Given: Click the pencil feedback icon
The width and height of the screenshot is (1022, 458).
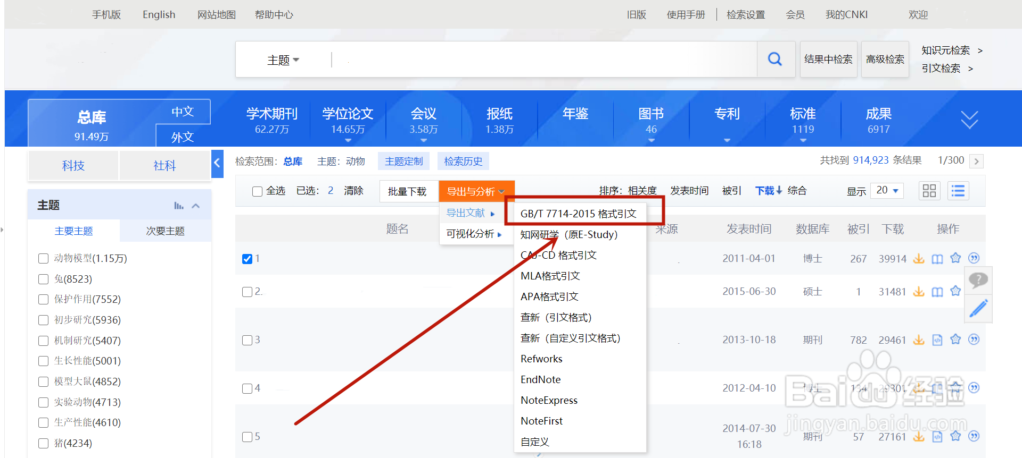Looking at the screenshot, I should tap(978, 308).
